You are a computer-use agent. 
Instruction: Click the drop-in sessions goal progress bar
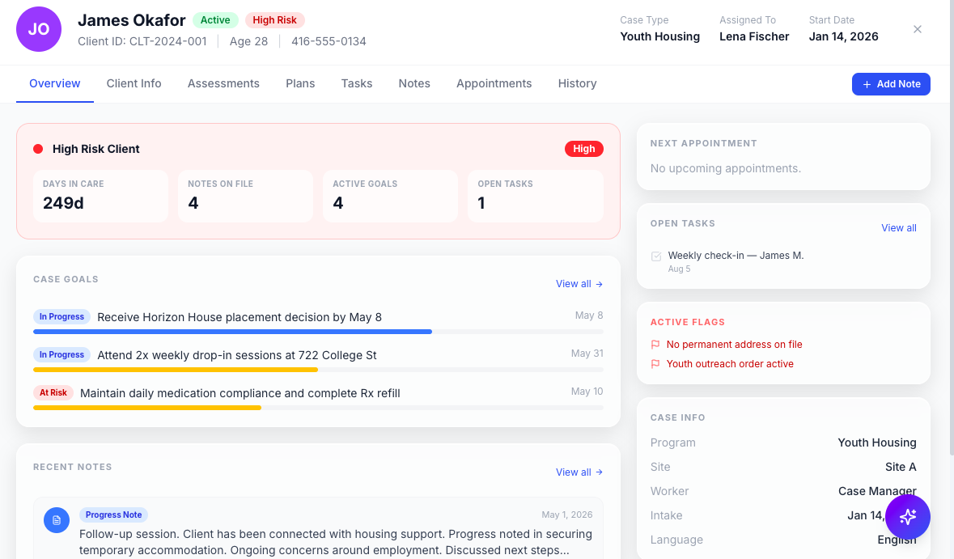point(318,370)
